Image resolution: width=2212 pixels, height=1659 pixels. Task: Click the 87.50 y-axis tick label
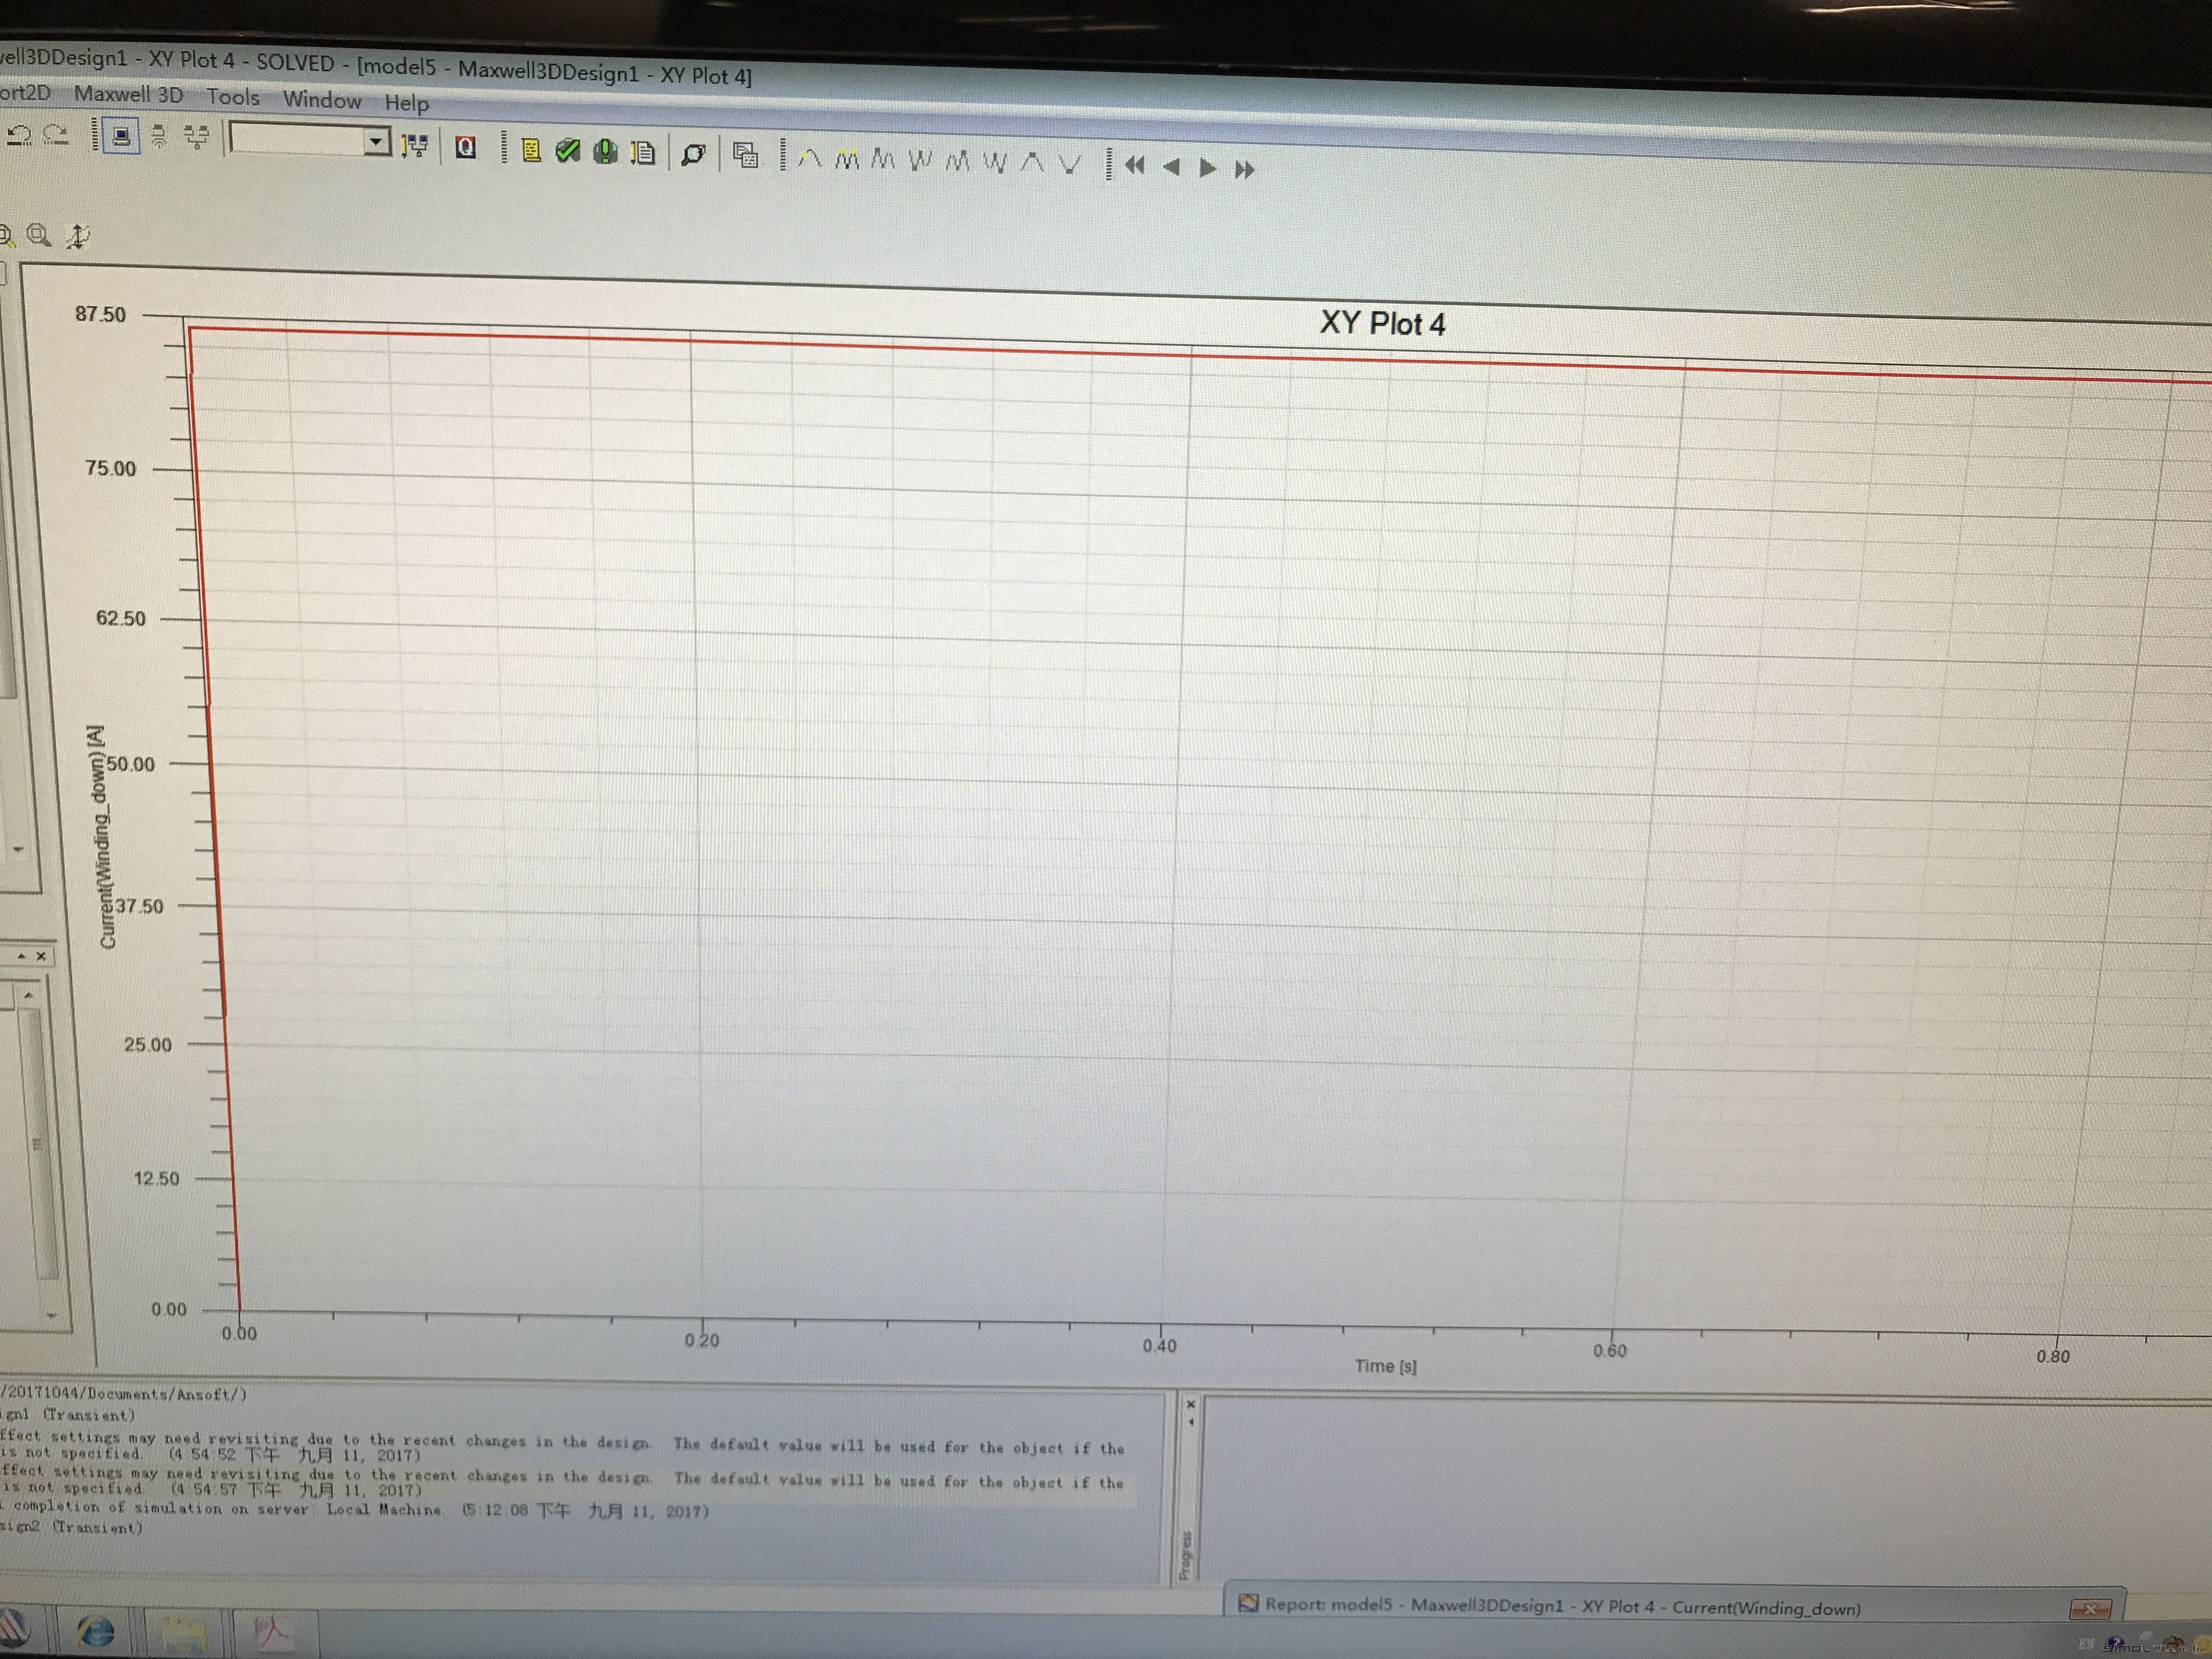101,314
